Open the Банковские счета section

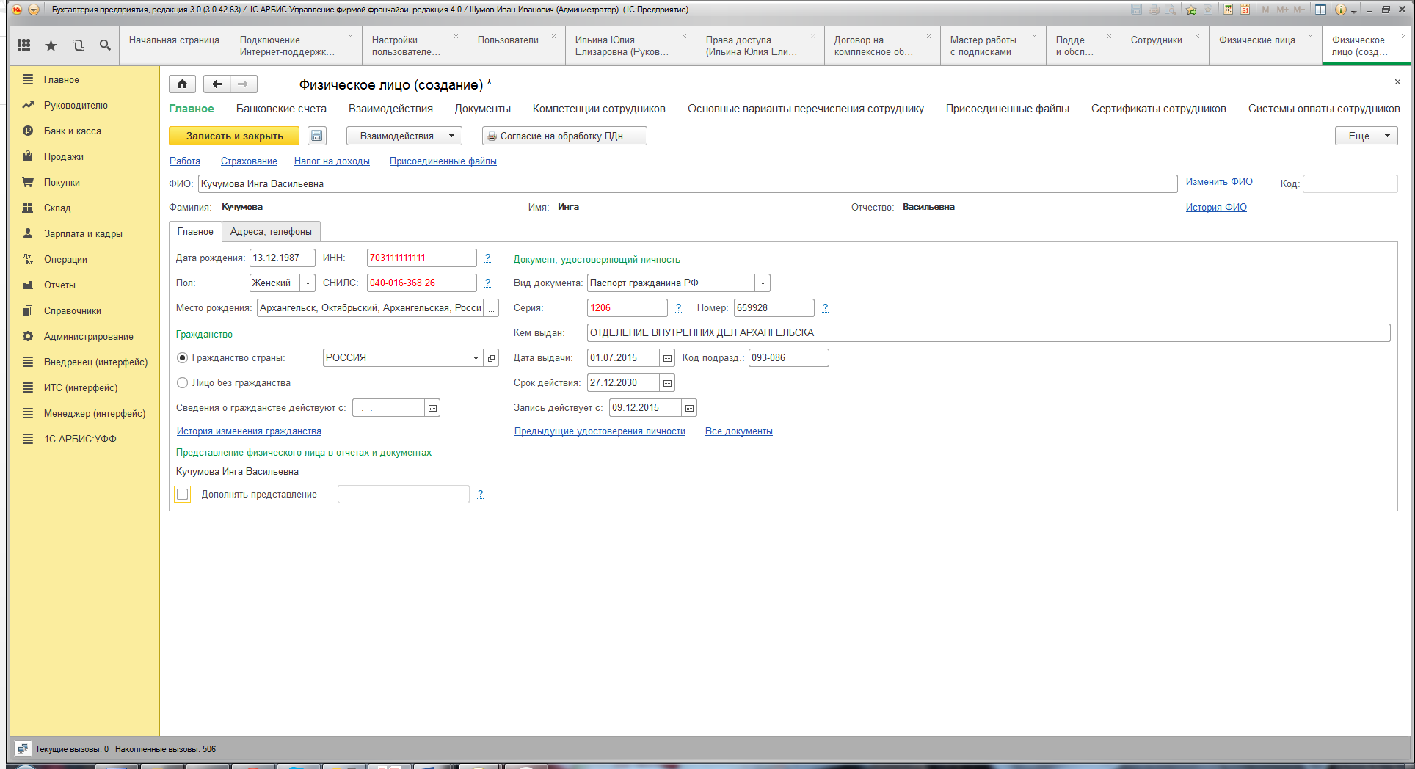pyautogui.click(x=281, y=109)
